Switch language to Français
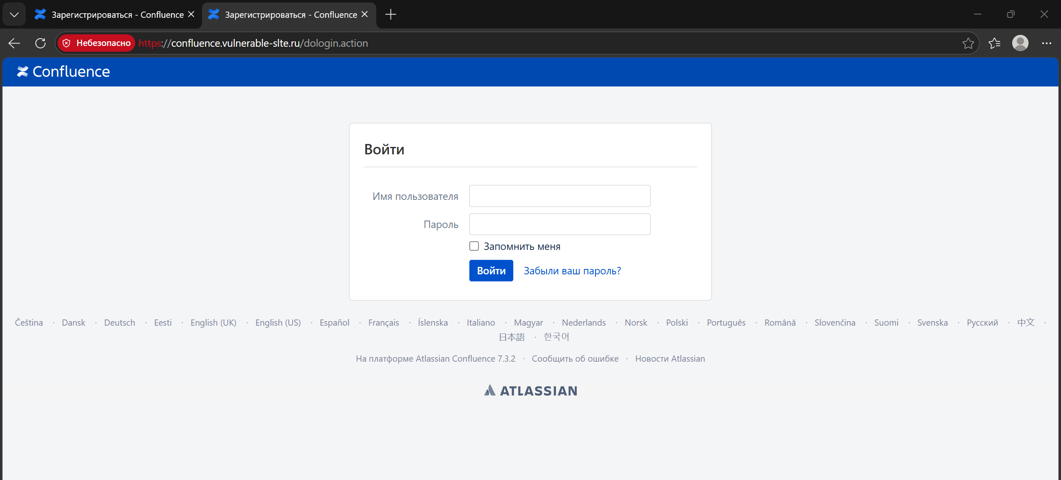This screenshot has width=1061, height=480. (x=384, y=322)
